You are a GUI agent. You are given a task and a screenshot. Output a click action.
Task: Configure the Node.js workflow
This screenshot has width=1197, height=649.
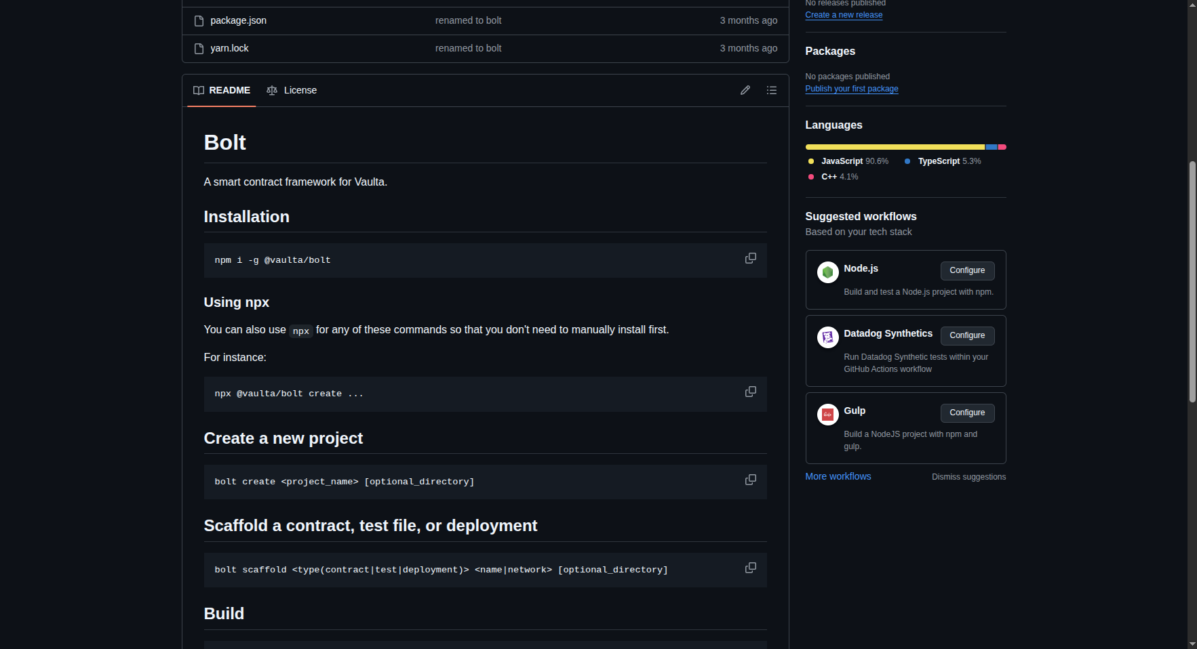point(967,270)
